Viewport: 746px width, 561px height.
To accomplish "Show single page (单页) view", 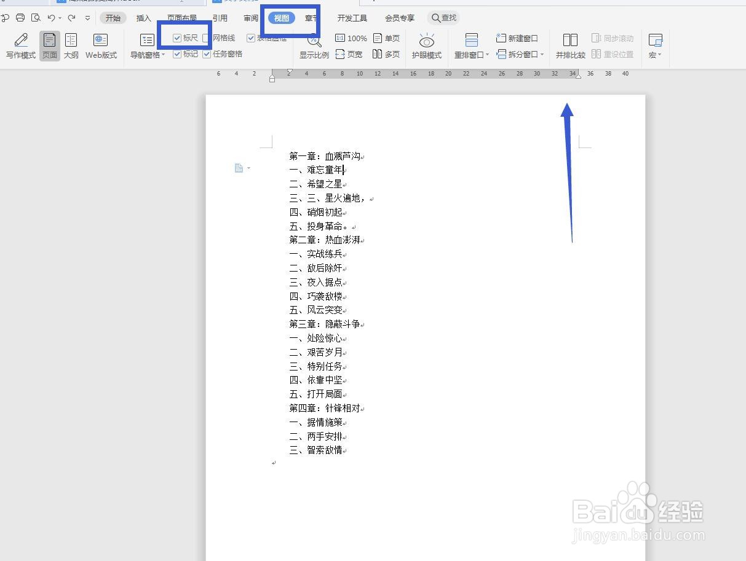I will pos(386,38).
